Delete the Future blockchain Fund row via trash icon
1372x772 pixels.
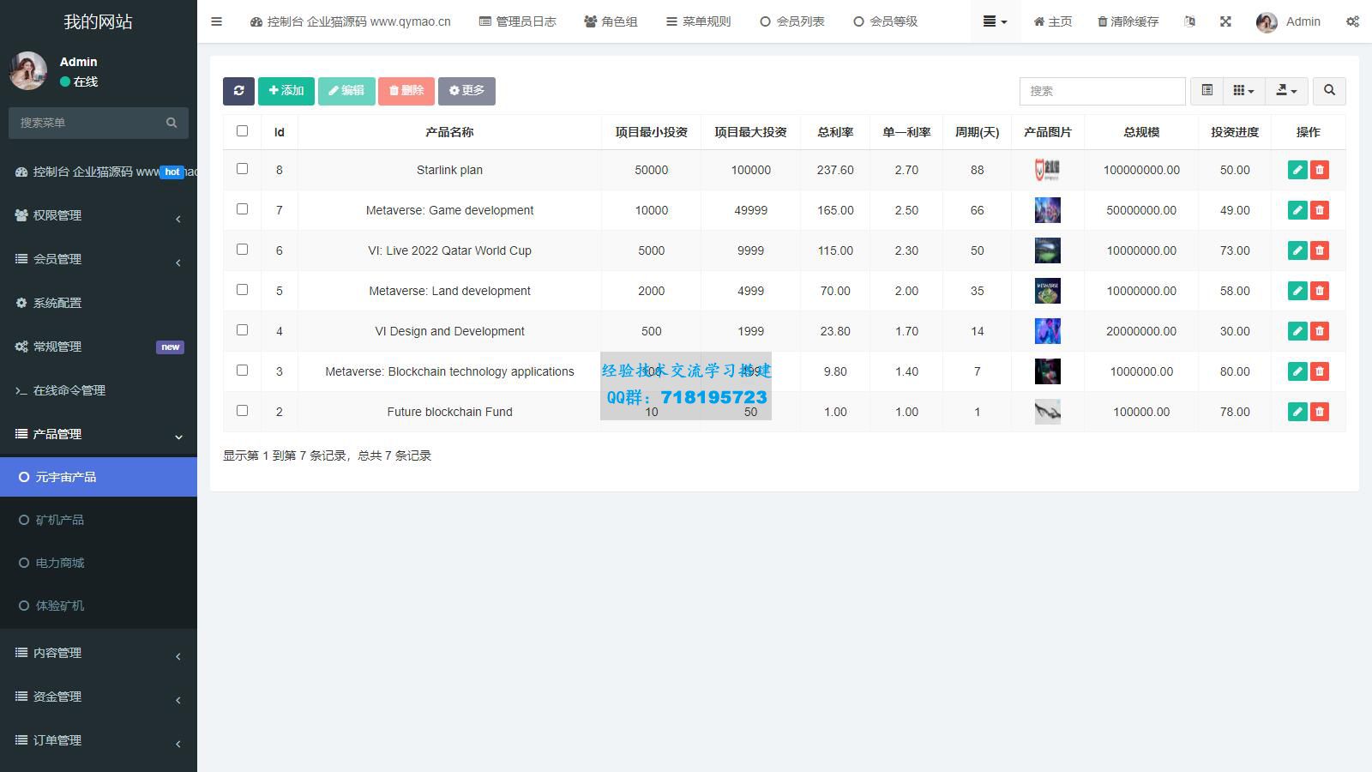(1320, 412)
